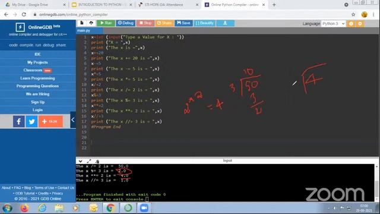Viewport: 380px width, 214px height.
Task: Click the address bar URL
Action: coord(74,14)
